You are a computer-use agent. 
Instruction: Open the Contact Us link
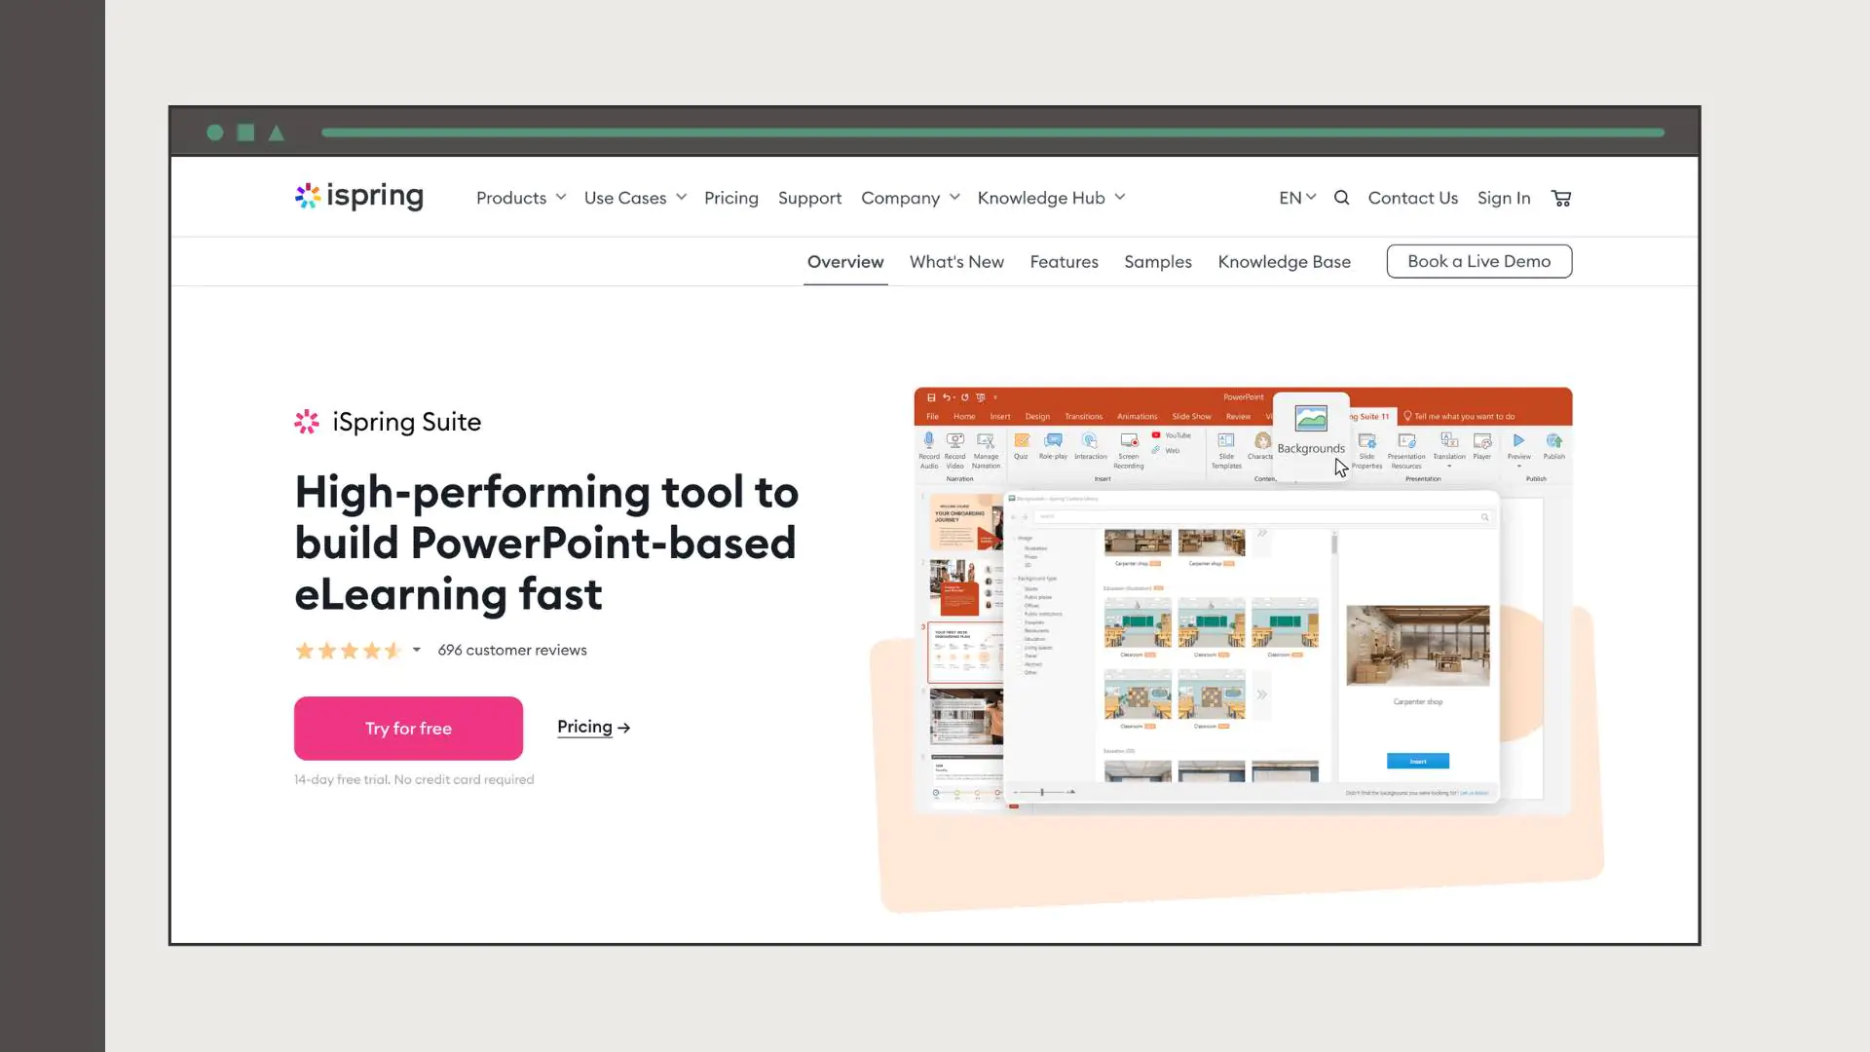coord(1412,198)
